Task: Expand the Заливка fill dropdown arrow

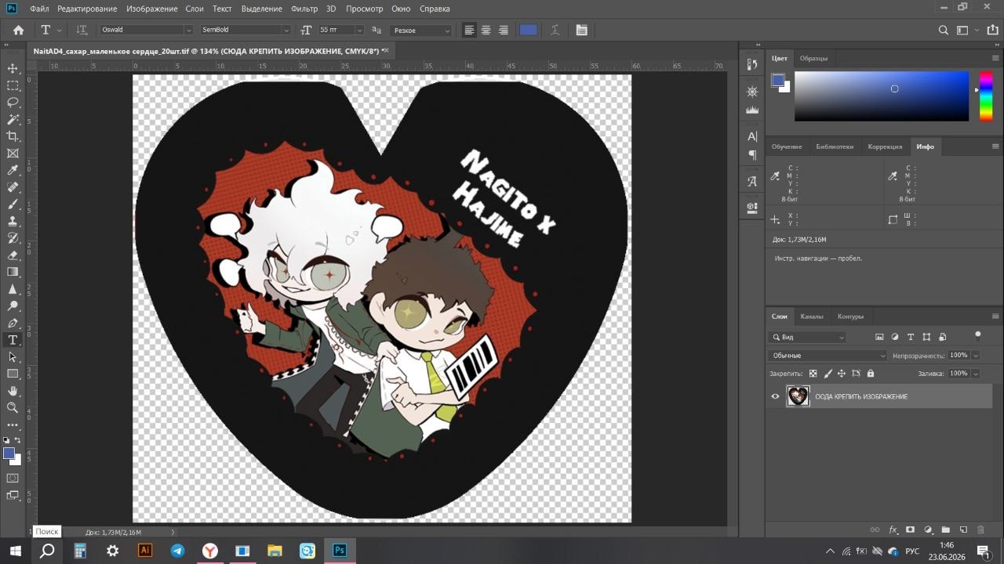Action: coord(976,374)
